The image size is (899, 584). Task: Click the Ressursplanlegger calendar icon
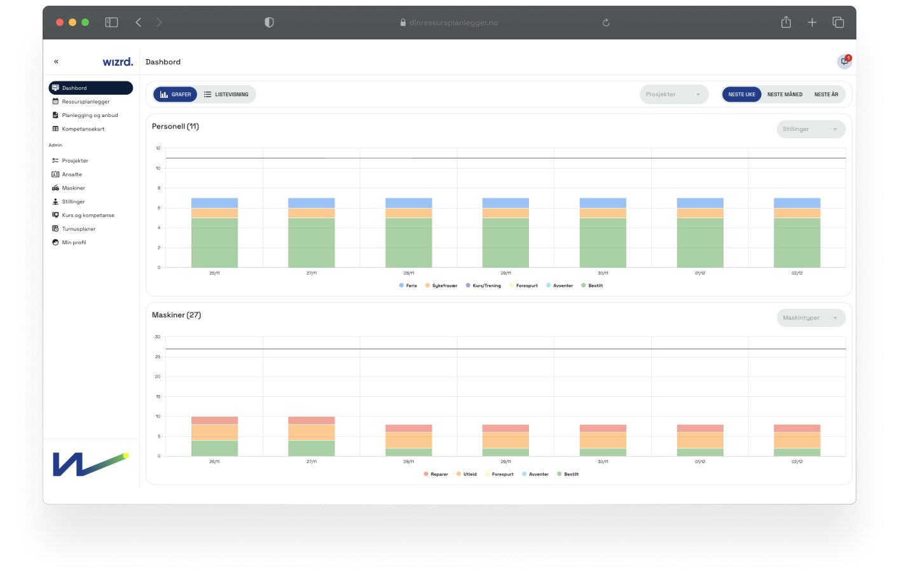coord(55,102)
